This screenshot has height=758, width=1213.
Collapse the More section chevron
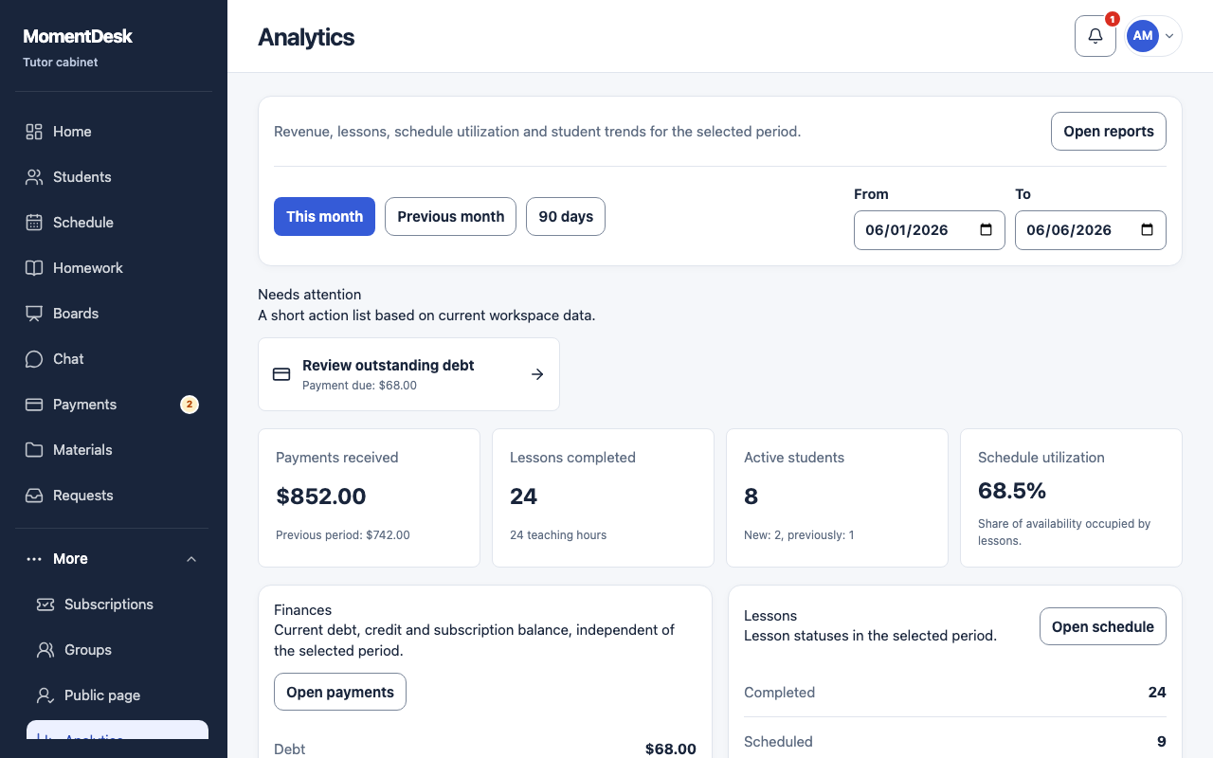191,559
